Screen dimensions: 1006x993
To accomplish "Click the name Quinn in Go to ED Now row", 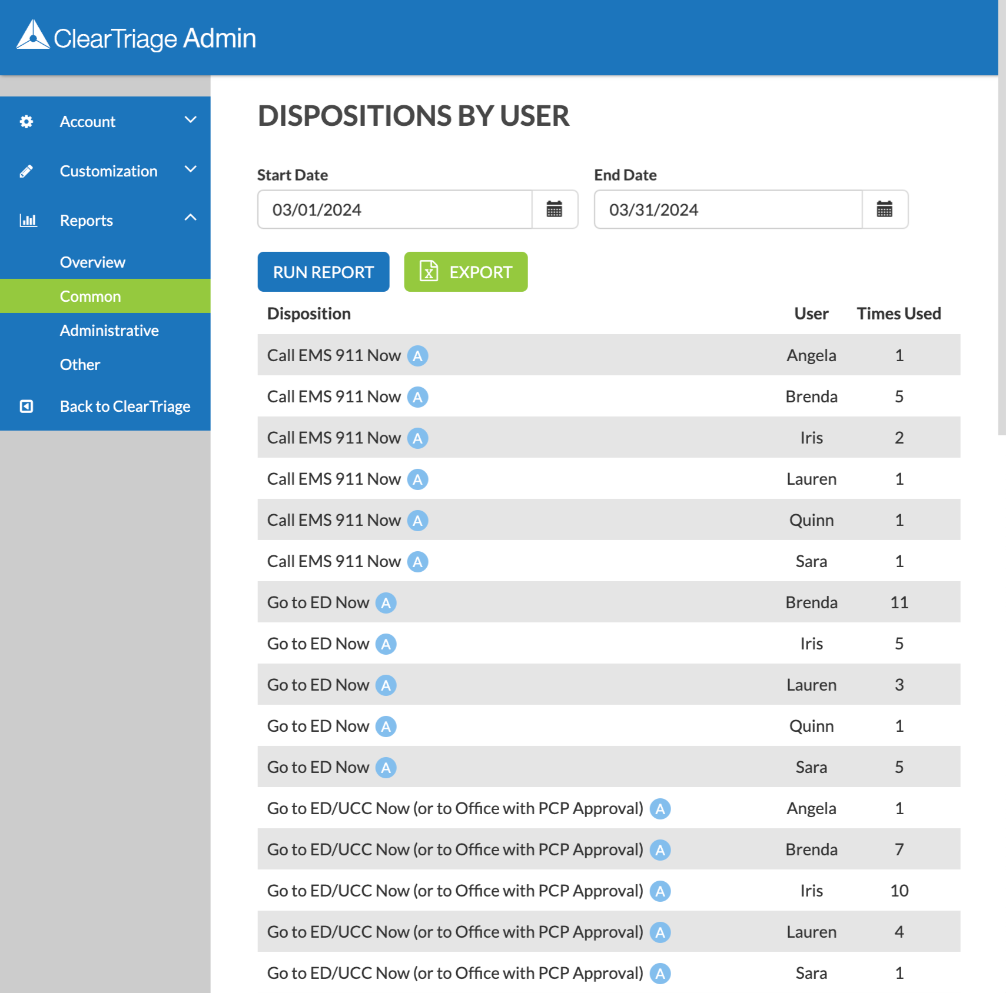I will (811, 726).
